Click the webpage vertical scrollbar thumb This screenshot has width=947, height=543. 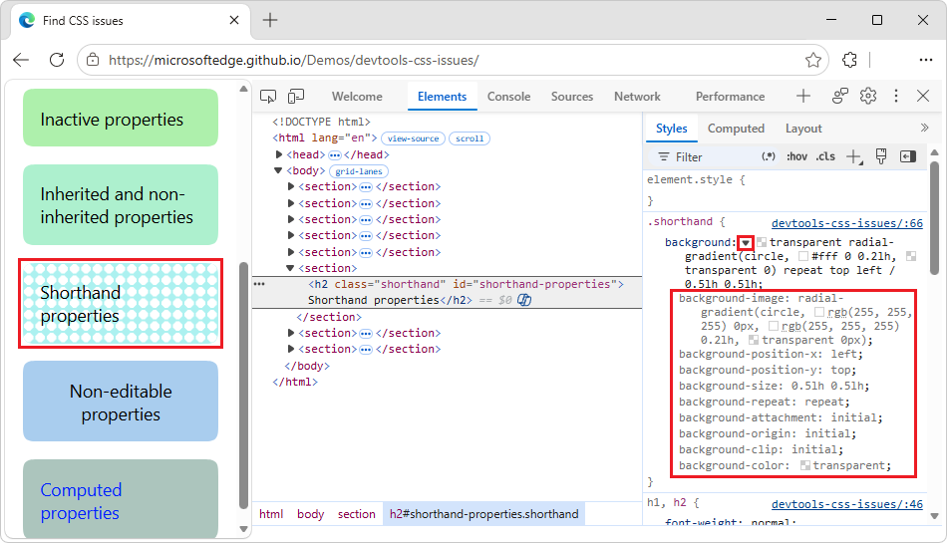(x=243, y=387)
